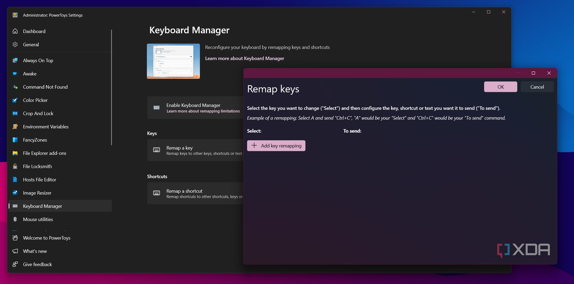Confirm remap with the OK button
This screenshot has width=574, height=284.
(x=501, y=87)
